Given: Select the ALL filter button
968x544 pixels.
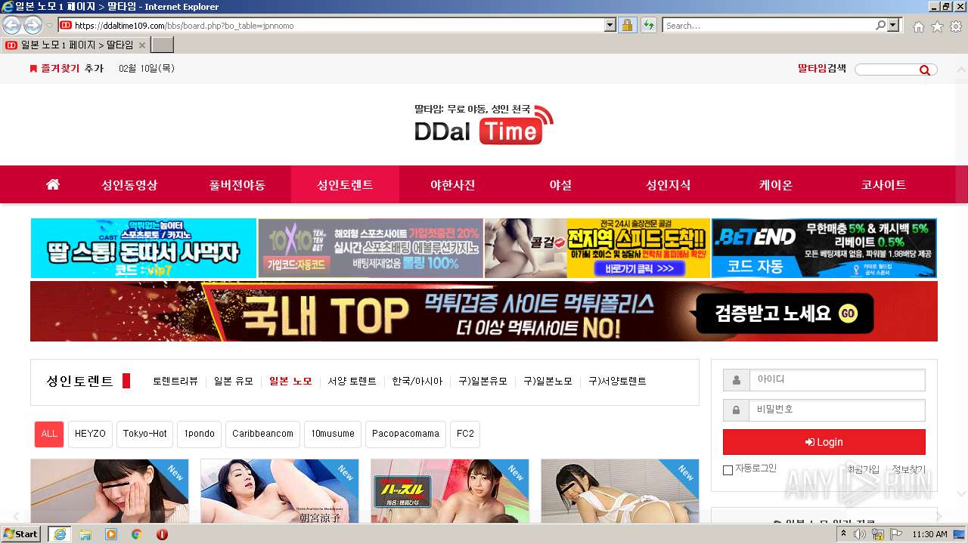Looking at the screenshot, I should (x=49, y=434).
